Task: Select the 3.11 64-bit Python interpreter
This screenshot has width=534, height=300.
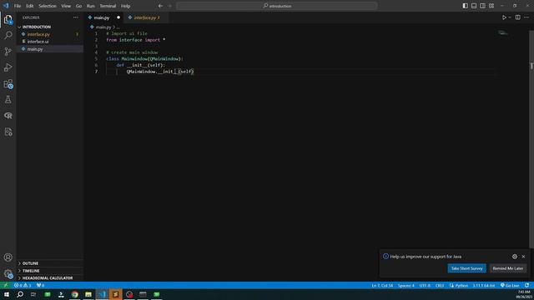Action: pos(484,285)
